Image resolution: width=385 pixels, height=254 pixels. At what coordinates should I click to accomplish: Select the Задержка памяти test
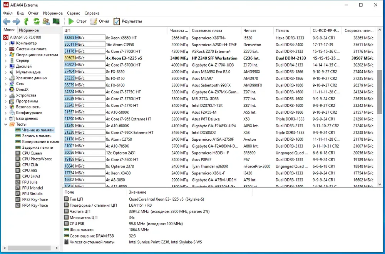click(x=37, y=148)
